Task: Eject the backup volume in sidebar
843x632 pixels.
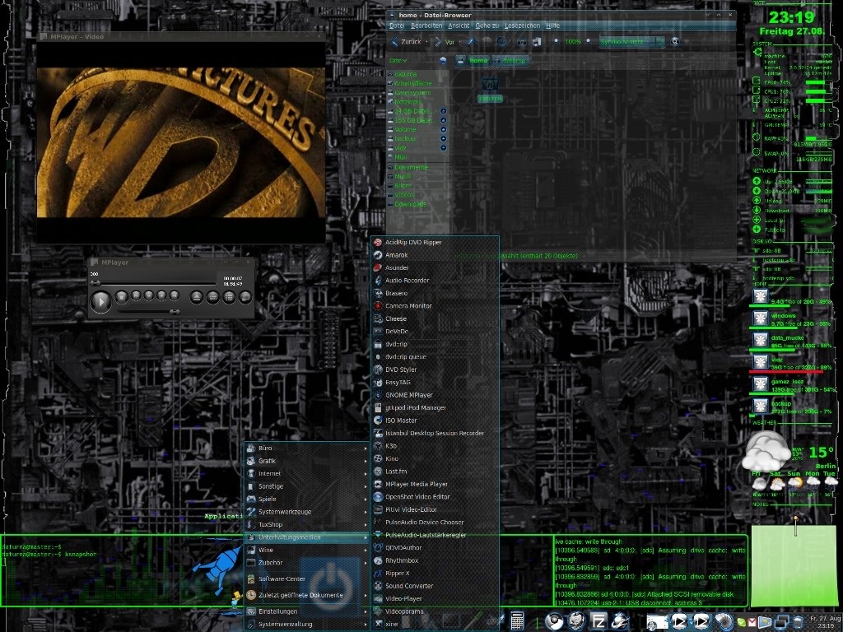Action: point(443,138)
